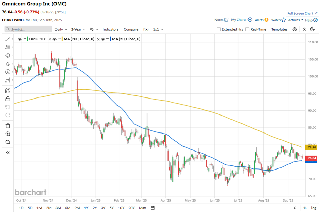The image size is (320, 213).
Task: Click the lock drawings padlock icon
Action: pyautogui.click(x=7, y=99)
